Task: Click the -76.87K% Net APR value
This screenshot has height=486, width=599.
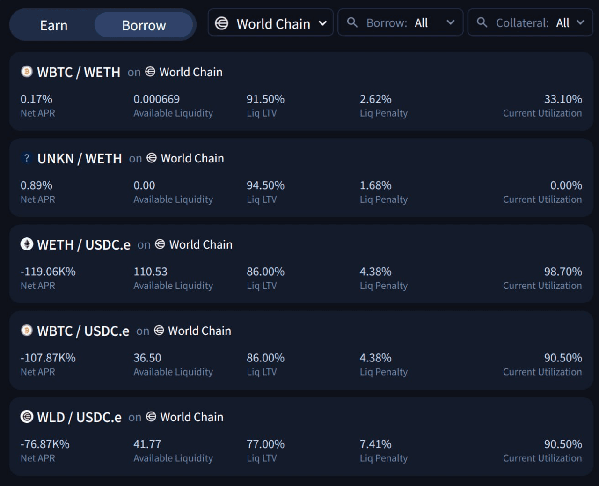Action: [45, 444]
